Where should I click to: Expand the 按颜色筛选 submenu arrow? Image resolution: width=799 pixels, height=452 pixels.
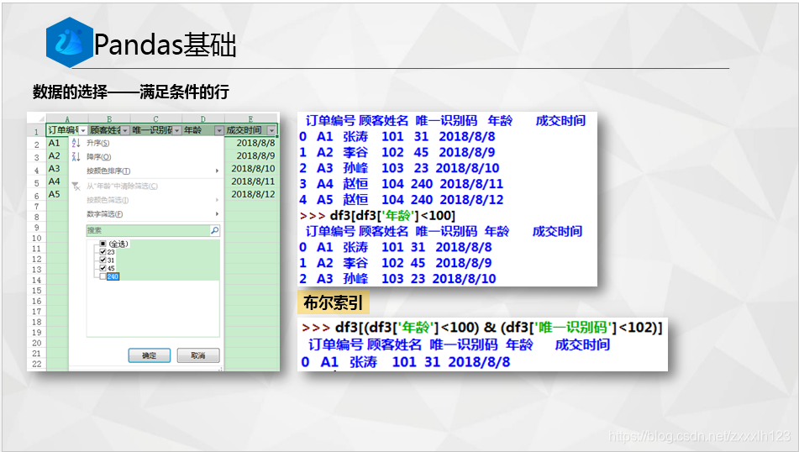pyautogui.click(x=217, y=200)
